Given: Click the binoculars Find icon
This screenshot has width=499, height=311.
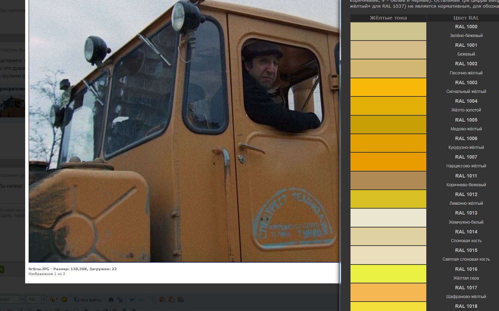Looking at the screenshot, I should tap(111, 299).
